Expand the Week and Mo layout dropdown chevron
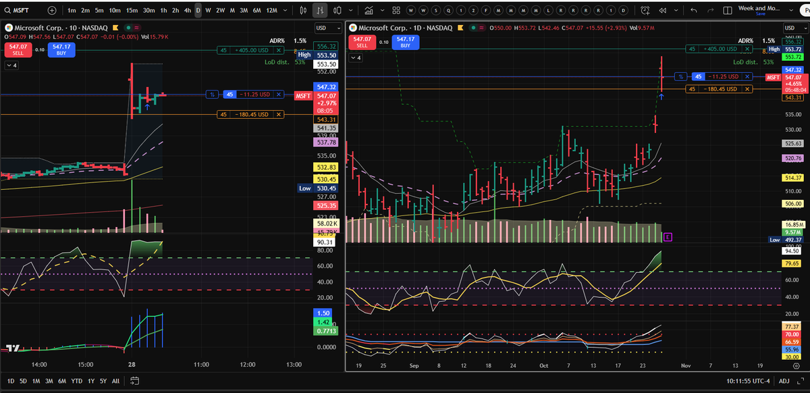Screen dimensions: 810x393 [790, 9]
